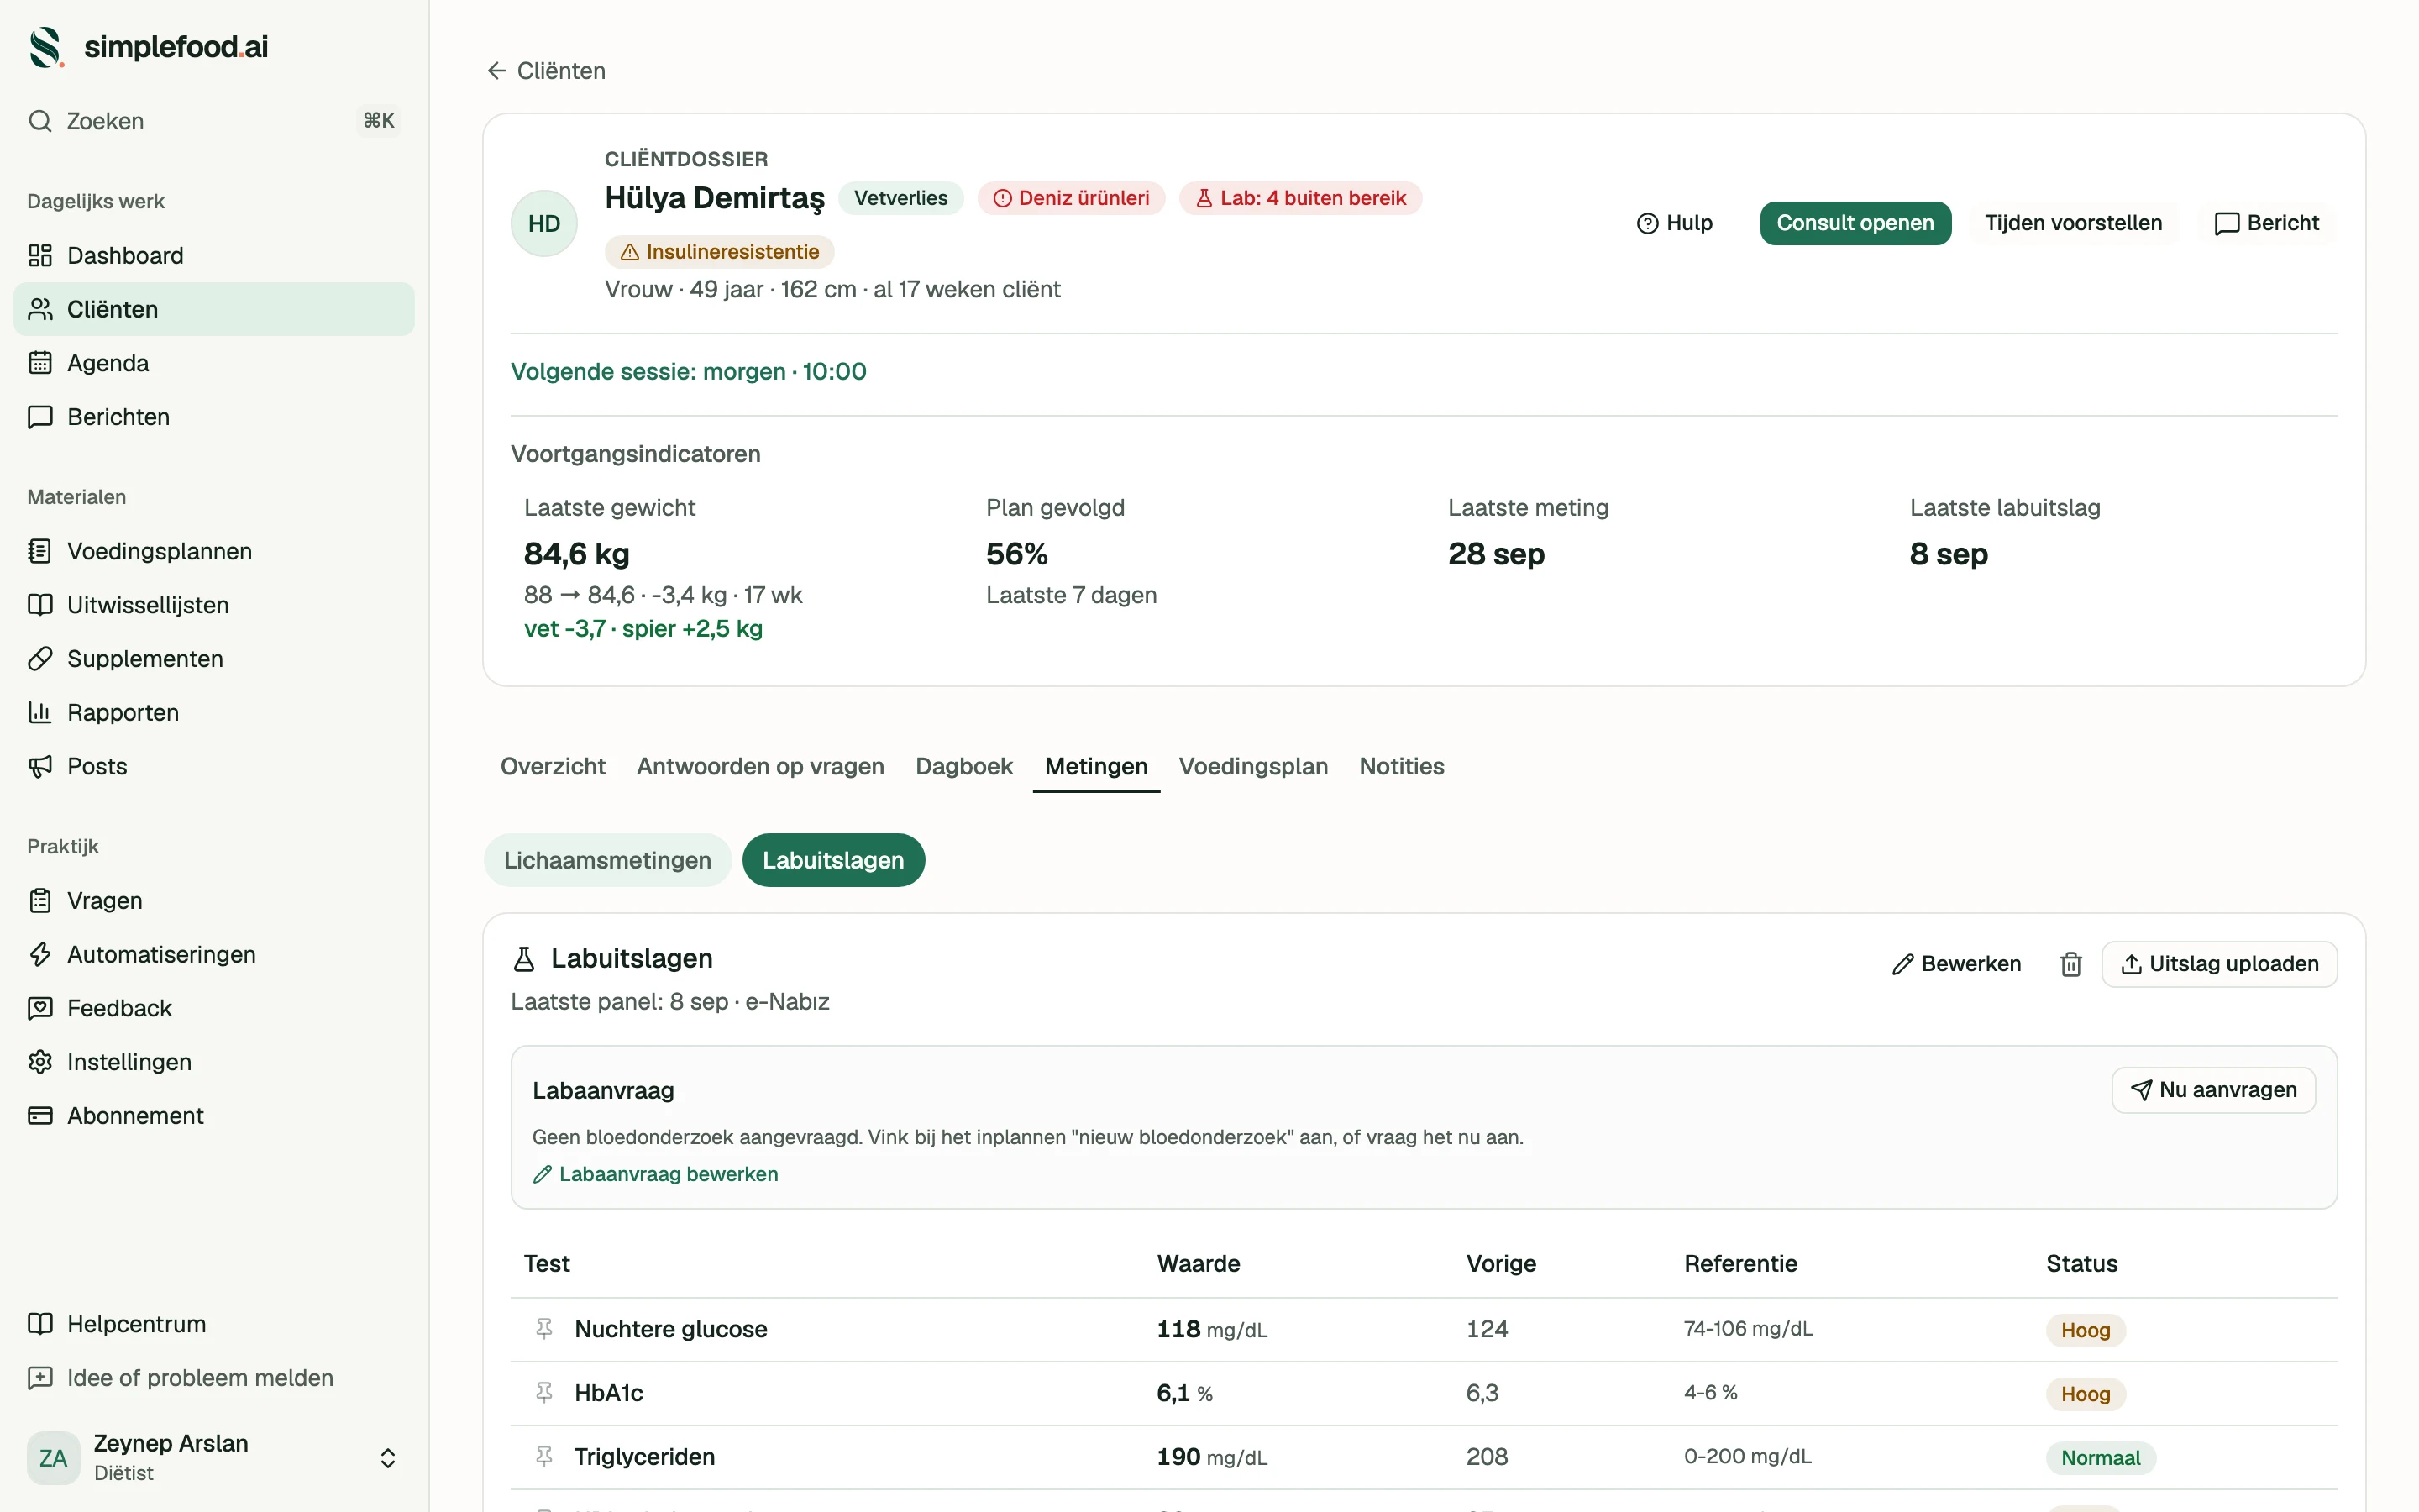Go to the Voedingsplan tab
The width and height of the screenshot is (2419, 1512).
coord(1253,767)
